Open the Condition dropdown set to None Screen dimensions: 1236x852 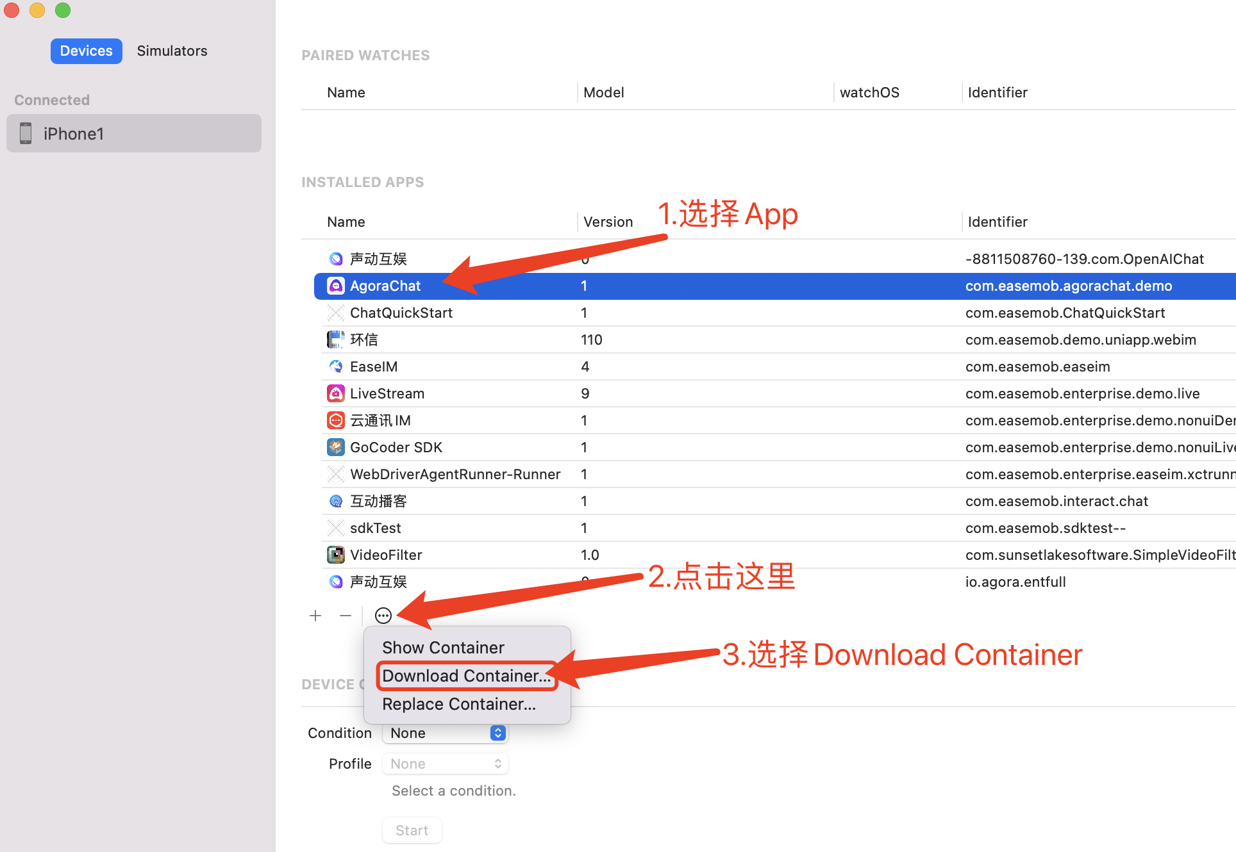point(446,733)
